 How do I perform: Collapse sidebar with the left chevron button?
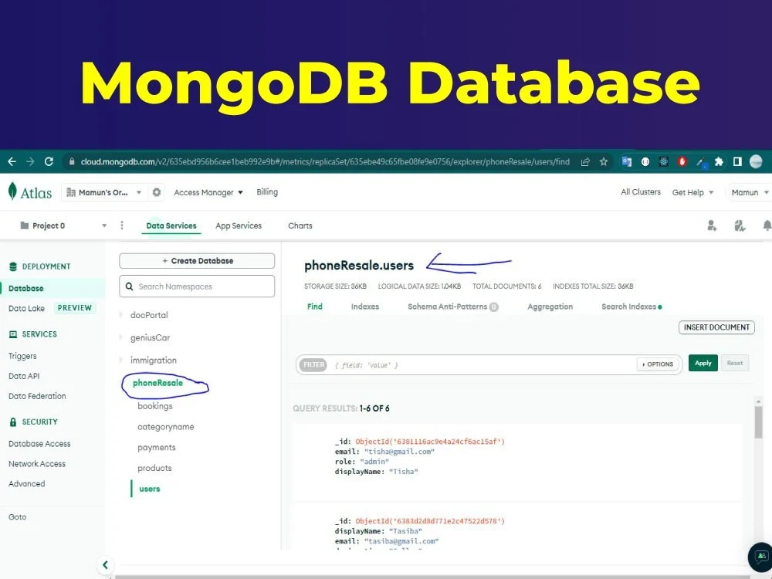point(105,565)
